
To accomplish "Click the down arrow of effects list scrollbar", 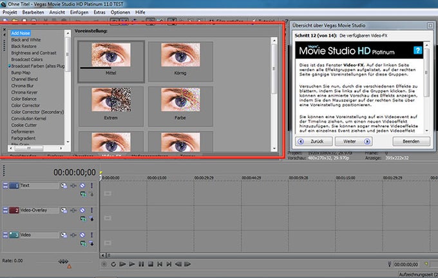I will point(68,142).
